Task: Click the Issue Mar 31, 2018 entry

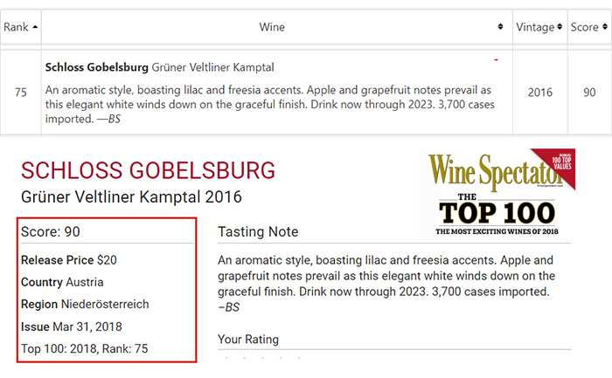Action: (x=72, y=326)
